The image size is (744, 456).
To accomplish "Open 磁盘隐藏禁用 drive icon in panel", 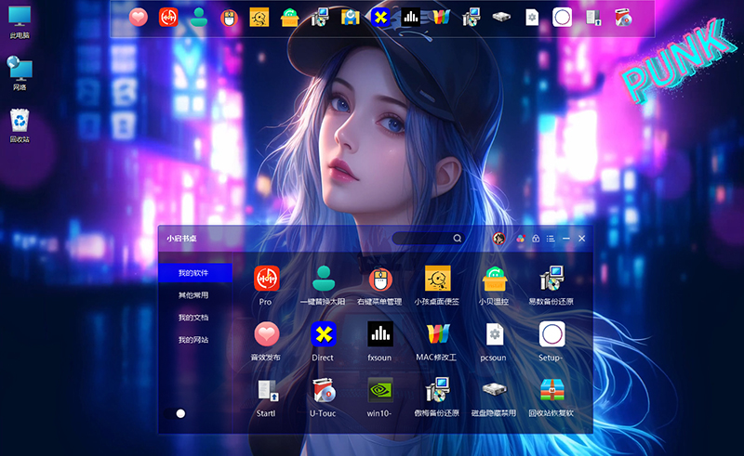I will 495,390.
